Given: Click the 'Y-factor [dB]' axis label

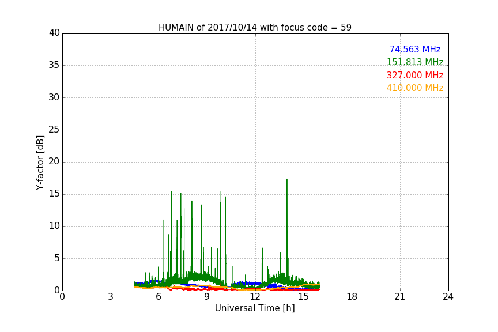Looking at the screenshot, I should (x=40, y=163).
